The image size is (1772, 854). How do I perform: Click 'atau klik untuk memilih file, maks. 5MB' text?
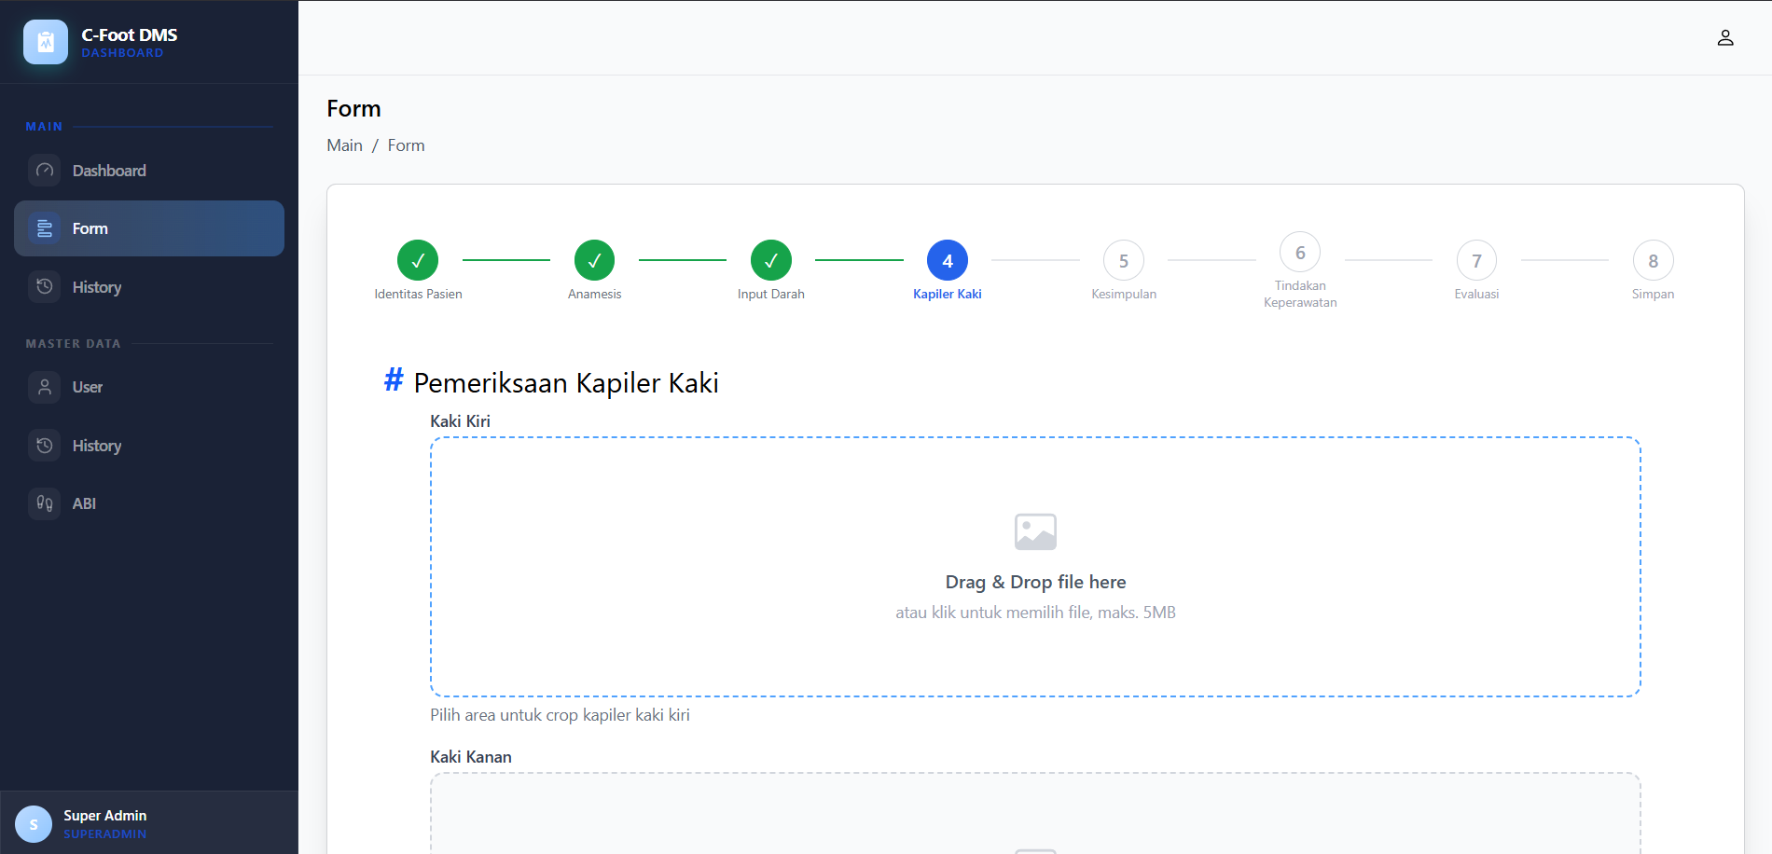pyautogui.click(x=1035, y=613)
